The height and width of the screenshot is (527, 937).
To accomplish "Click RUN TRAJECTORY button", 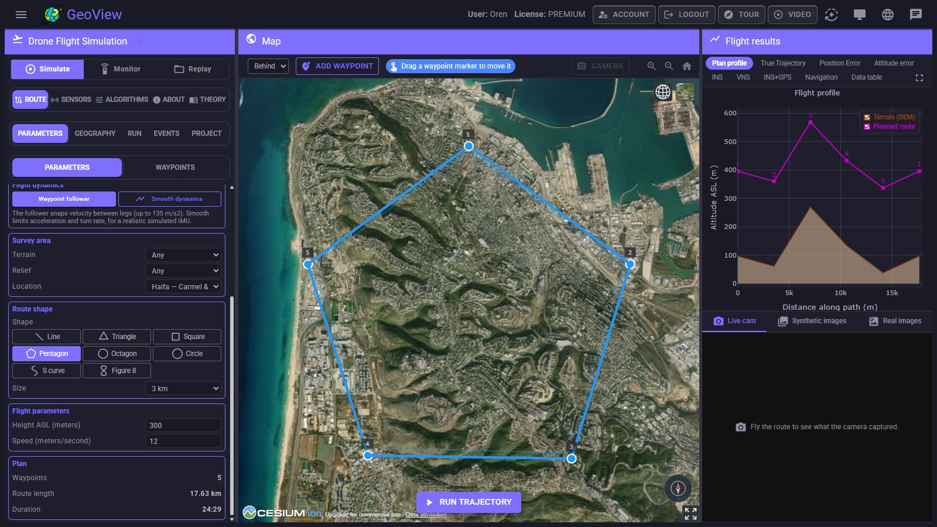I will click(x=468, y=502).
